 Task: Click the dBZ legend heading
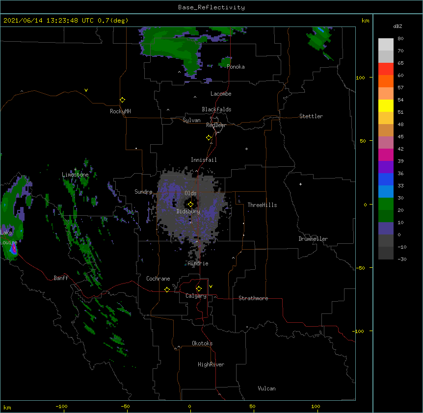point(397,26)
